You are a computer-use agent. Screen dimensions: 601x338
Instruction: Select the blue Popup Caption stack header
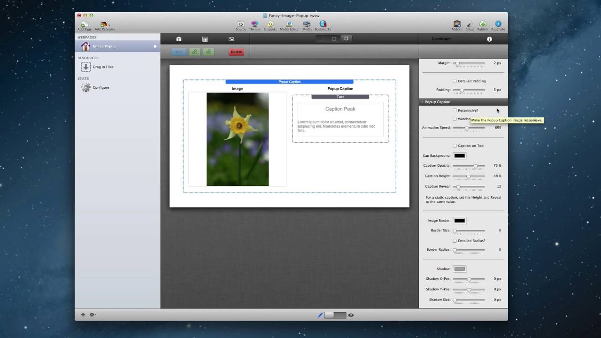tap(289, 82)
